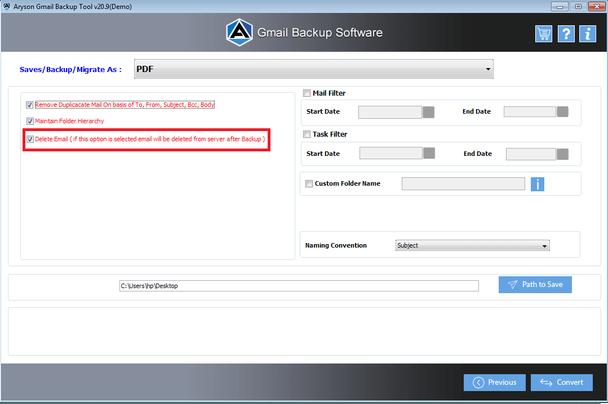Viewport: 608px width, 404px height.
Task: Check the Custom Folder Name box
Action: [x=309, y=183]
